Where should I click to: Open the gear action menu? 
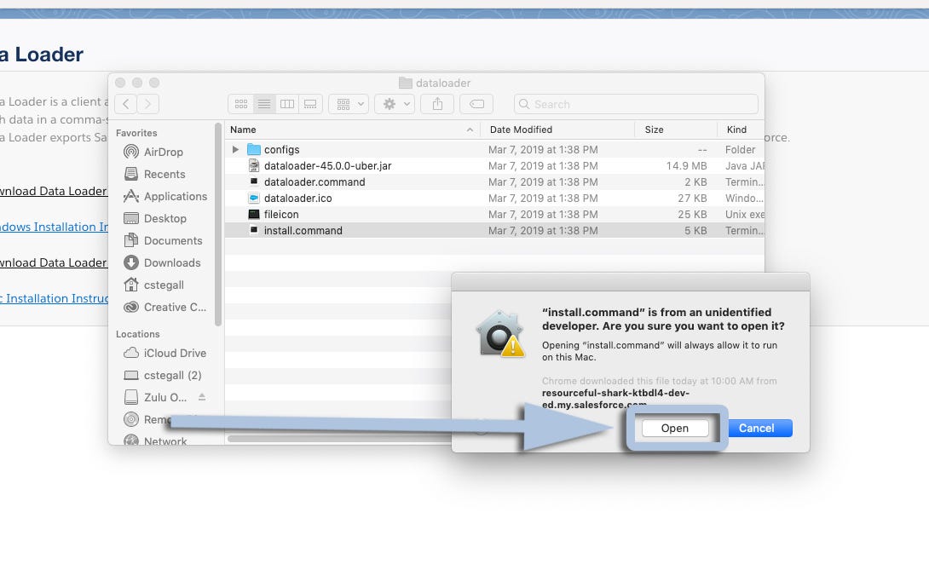point(395,104)
